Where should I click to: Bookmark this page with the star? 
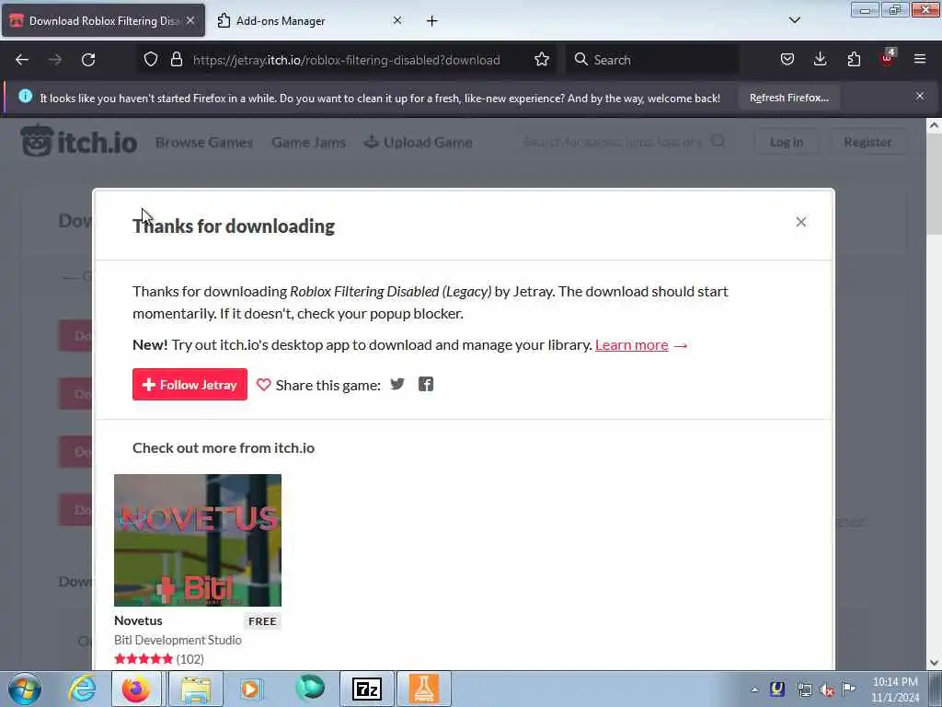[542, 59]
